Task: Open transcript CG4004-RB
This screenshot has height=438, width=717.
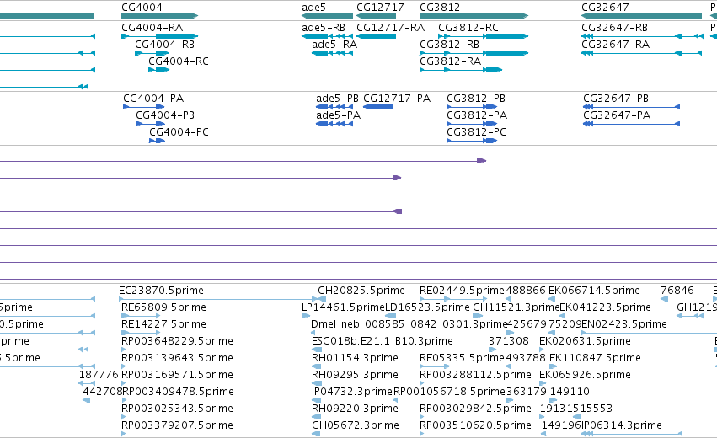Action: (164, 45)
